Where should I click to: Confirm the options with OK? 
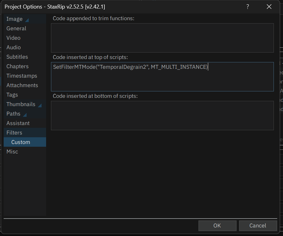tap(217, 226)
